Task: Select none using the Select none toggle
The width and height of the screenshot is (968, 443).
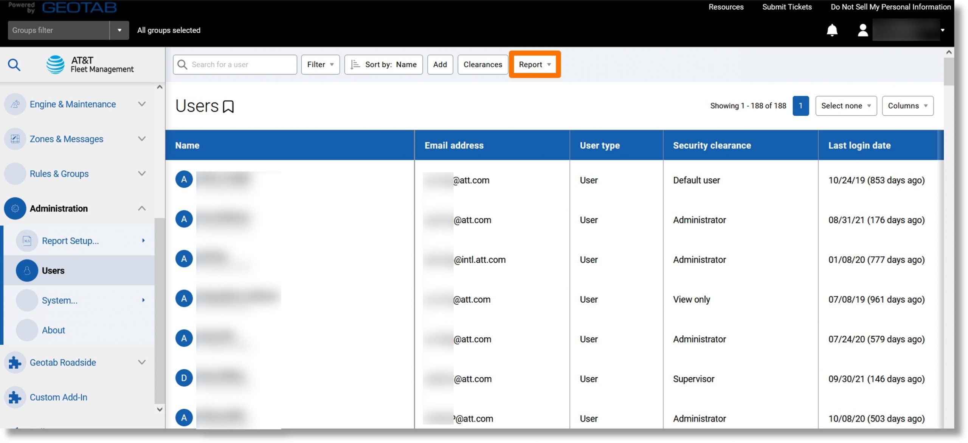Action: coord(846,105)
